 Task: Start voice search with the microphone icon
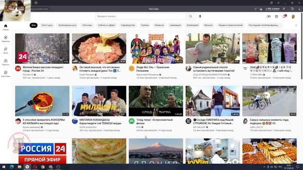pos(200,17)
